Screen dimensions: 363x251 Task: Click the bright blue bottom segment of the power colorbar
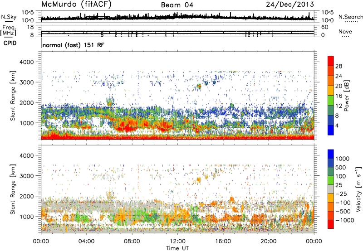(x=331, y=130)
